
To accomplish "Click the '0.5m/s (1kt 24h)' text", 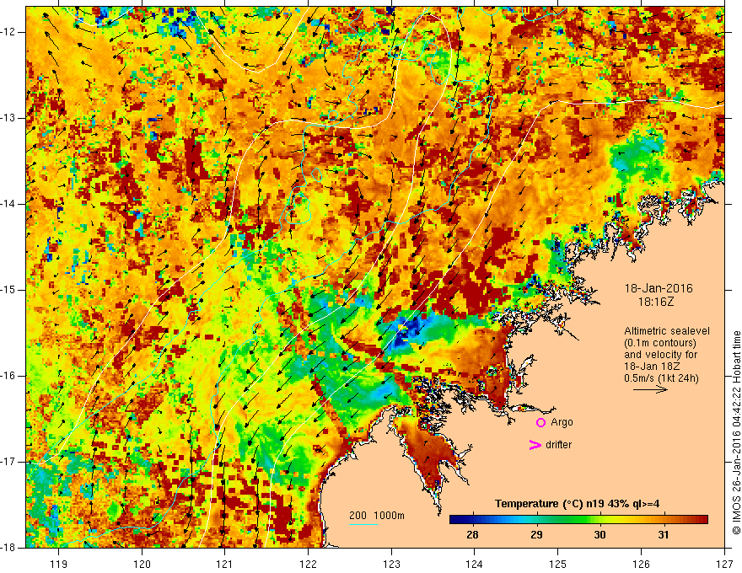I will (661, 378).
